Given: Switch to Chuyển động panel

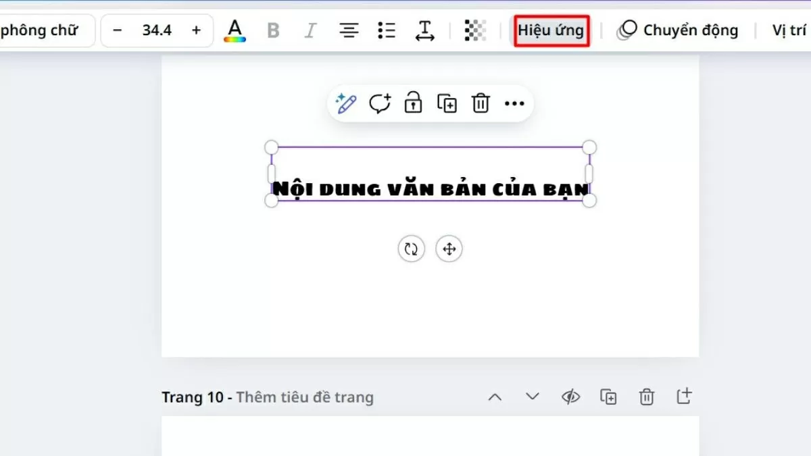Looking at the screenshot, I should pyautogui.click(x=678, y=30).
